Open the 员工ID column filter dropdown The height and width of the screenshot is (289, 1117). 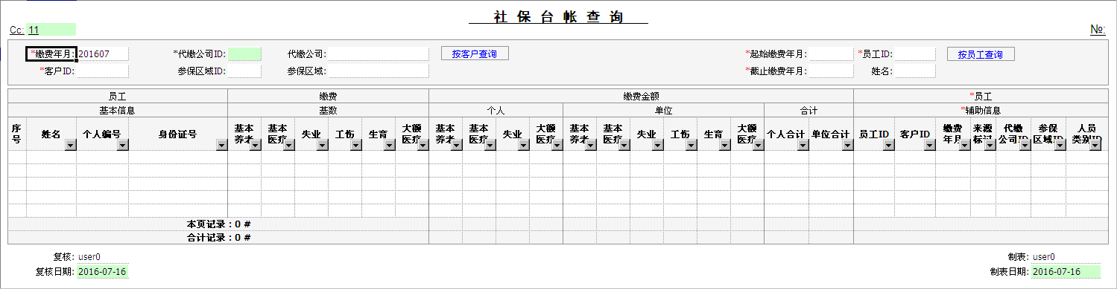click(888, 146)
